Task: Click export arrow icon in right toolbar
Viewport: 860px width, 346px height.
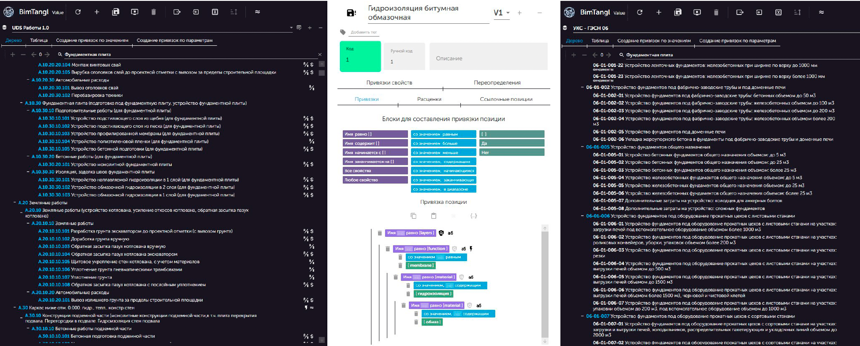Action: coord(740,12)
